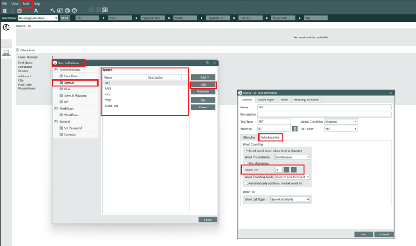Enable Reset word score when level changed

[x=246, y=151]
